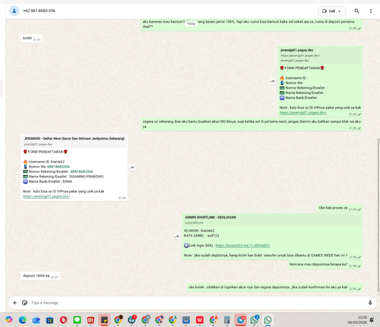Open the red Bt taskbar app
Image resolution: width=380 pixels, height=327 pixels.
tap(90, 320)
